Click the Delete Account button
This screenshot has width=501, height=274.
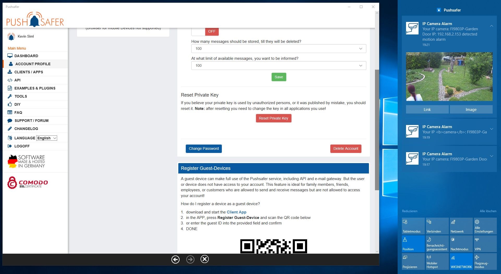tap(346, 148)
